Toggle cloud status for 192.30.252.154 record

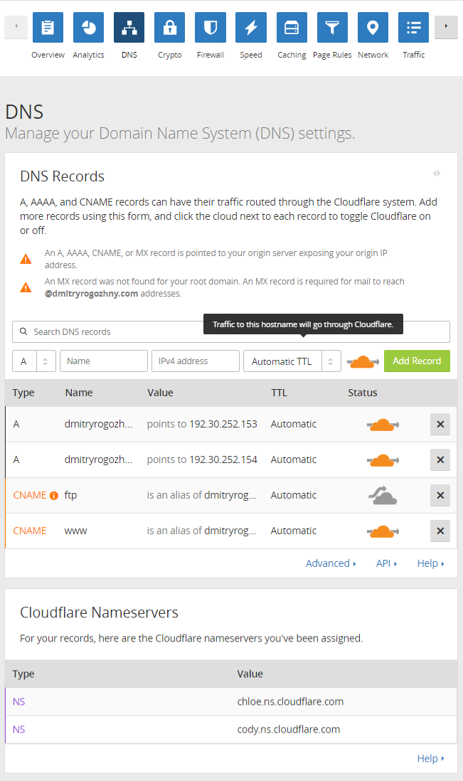pos(383,460)
